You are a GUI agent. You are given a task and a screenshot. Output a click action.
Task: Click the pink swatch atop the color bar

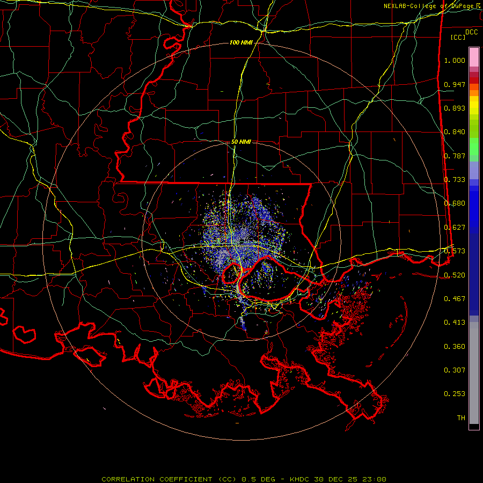pos(474,57)
